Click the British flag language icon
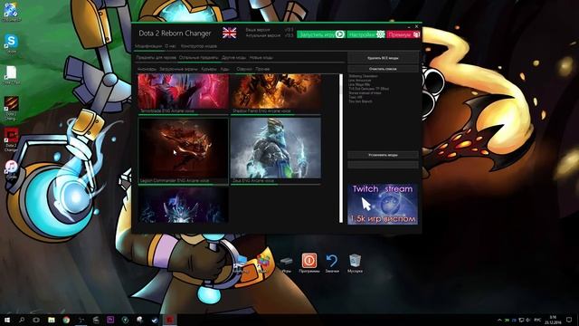This screenshot has height=326, width=579. [x=229, y=33]
